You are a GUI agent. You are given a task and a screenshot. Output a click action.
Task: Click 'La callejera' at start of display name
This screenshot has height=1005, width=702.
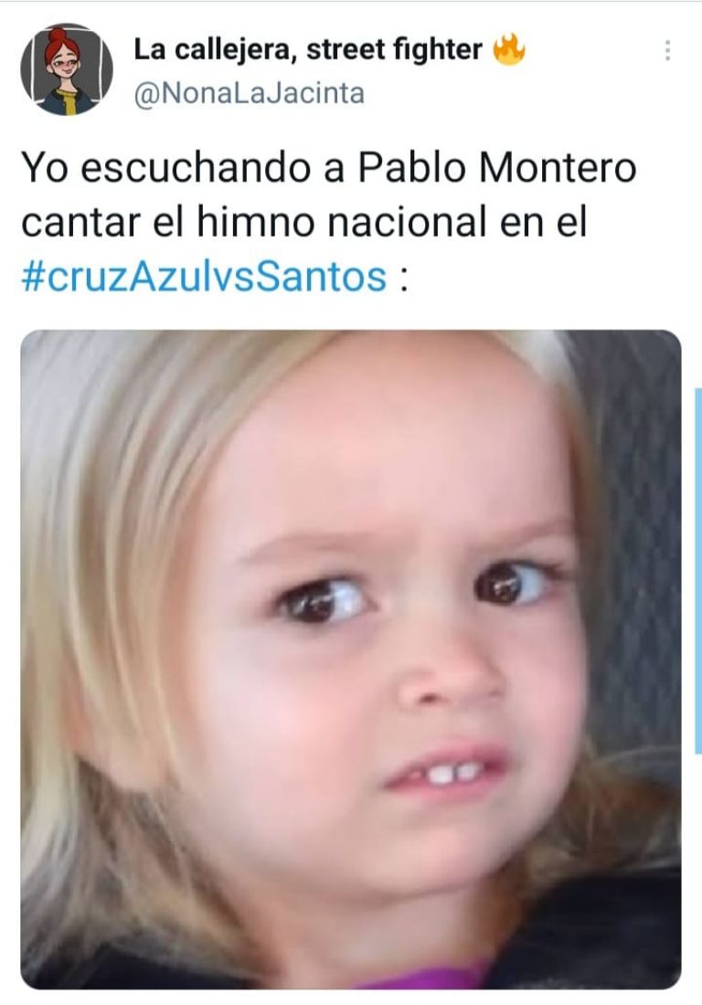pyautogui.click(x=214, y=49)
